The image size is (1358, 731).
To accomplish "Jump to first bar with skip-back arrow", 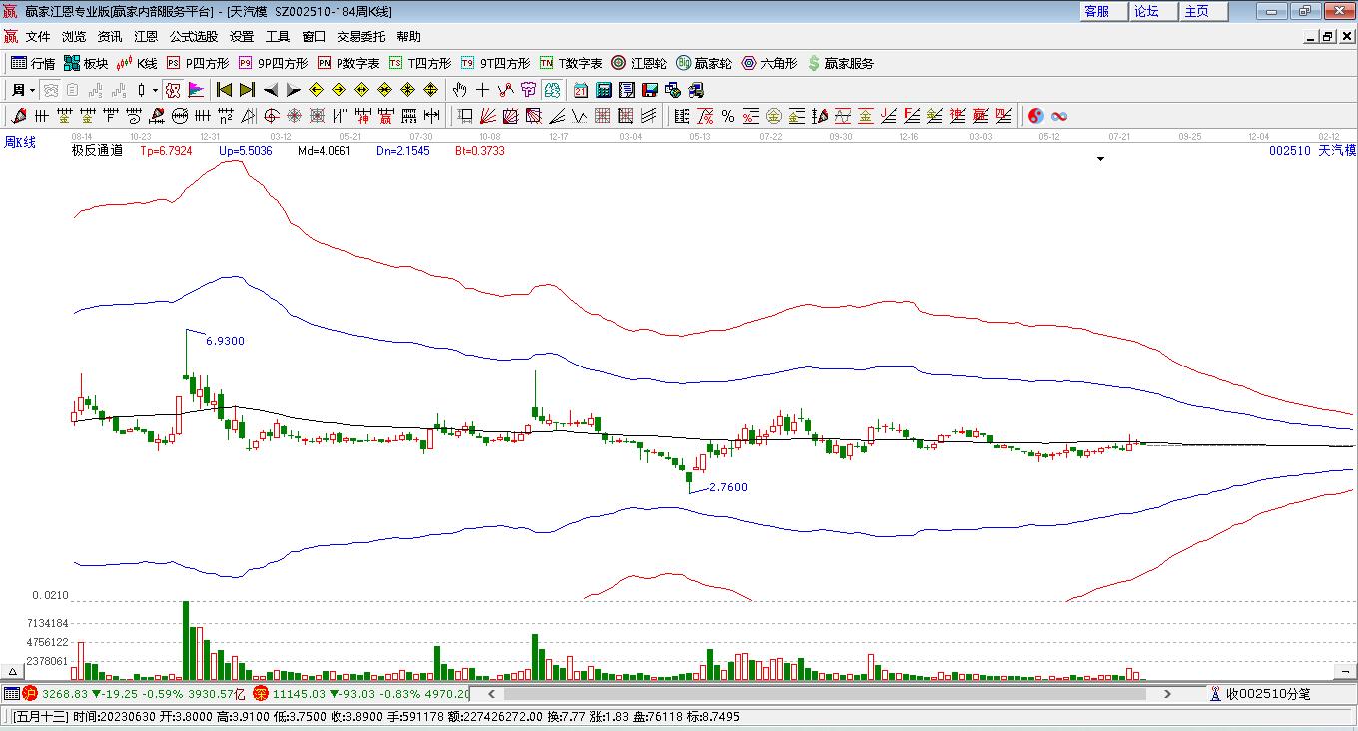I will 225,90.
